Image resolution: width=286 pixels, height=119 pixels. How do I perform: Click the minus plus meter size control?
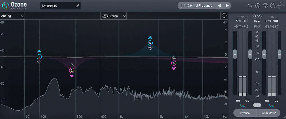coord(257,105)
